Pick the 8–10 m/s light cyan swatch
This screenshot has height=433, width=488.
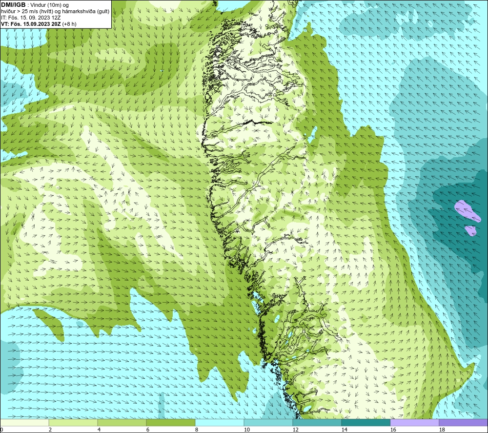[220, 422]
